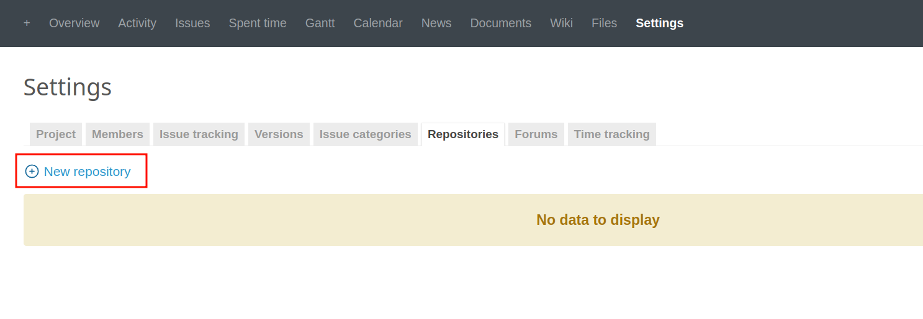Click the Settings page heading
This screenshot has width=923, height=319.
click(x=68, y=87)
